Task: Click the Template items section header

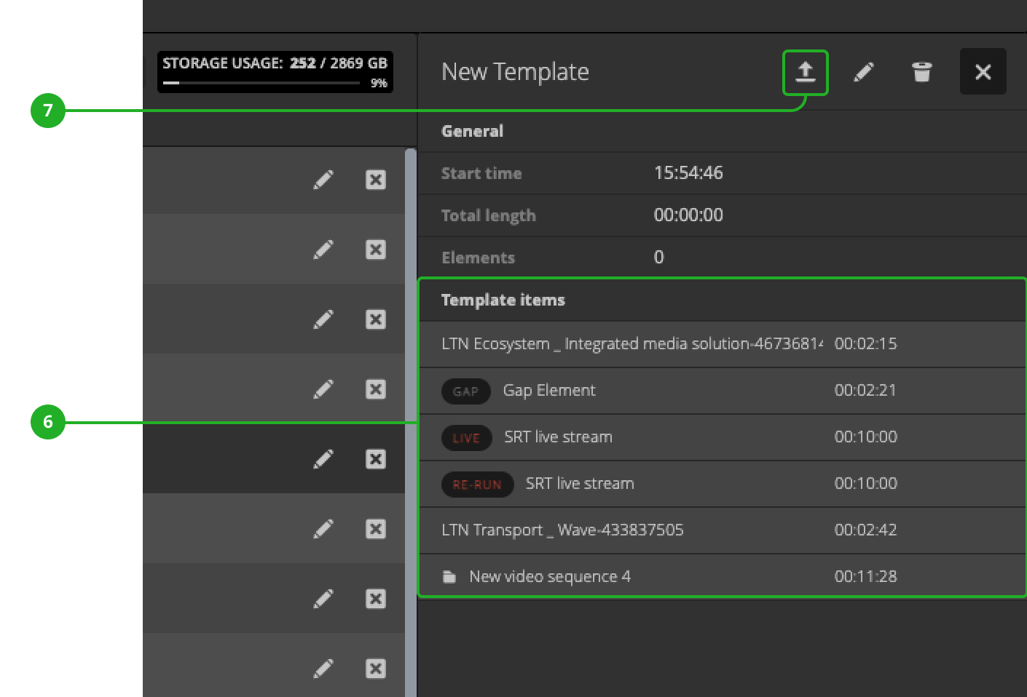Action: 503,300
